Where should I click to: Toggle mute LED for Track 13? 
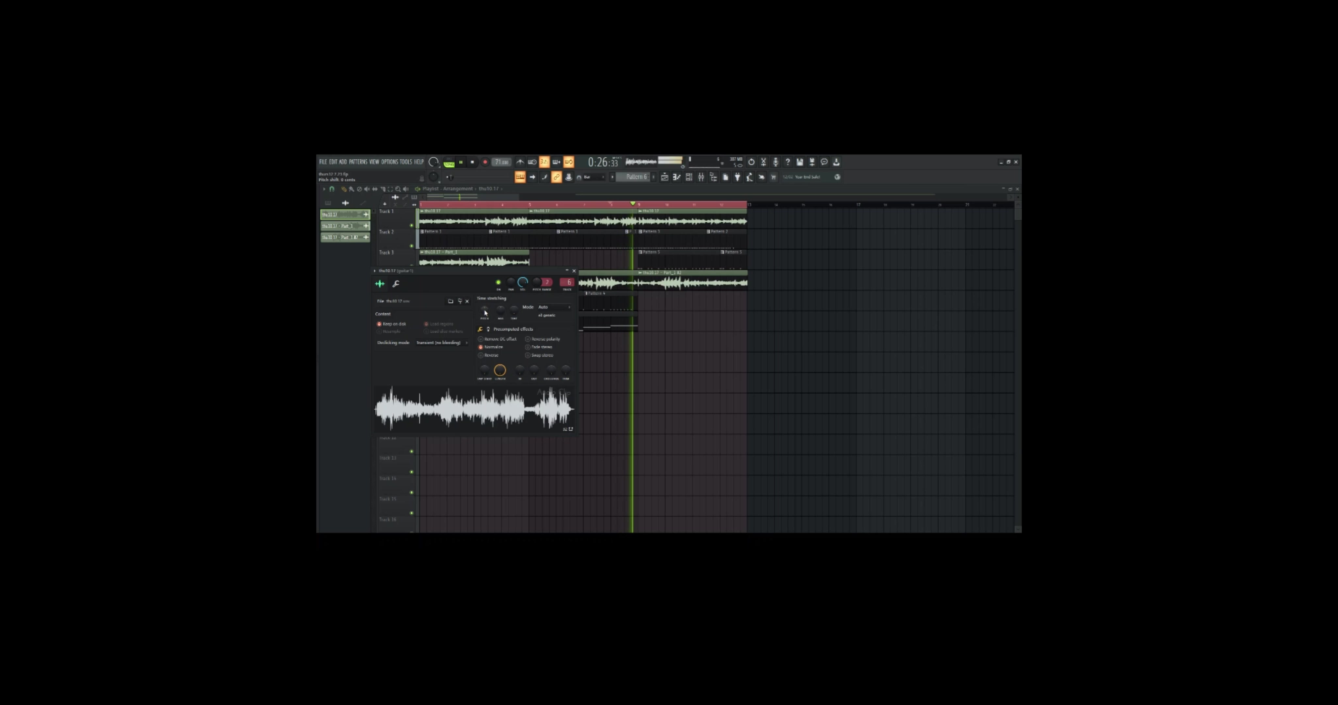[412, 472]
